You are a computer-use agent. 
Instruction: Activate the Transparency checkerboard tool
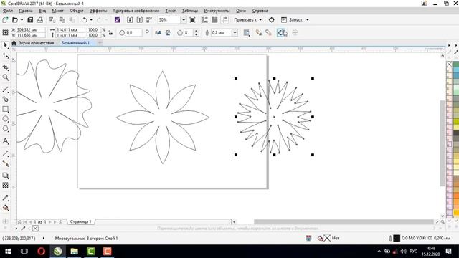pos(5,185)
